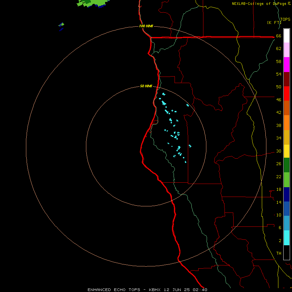Click the 2 value on the scale
This screenshot has height=292, width=292.
[280, 241]
